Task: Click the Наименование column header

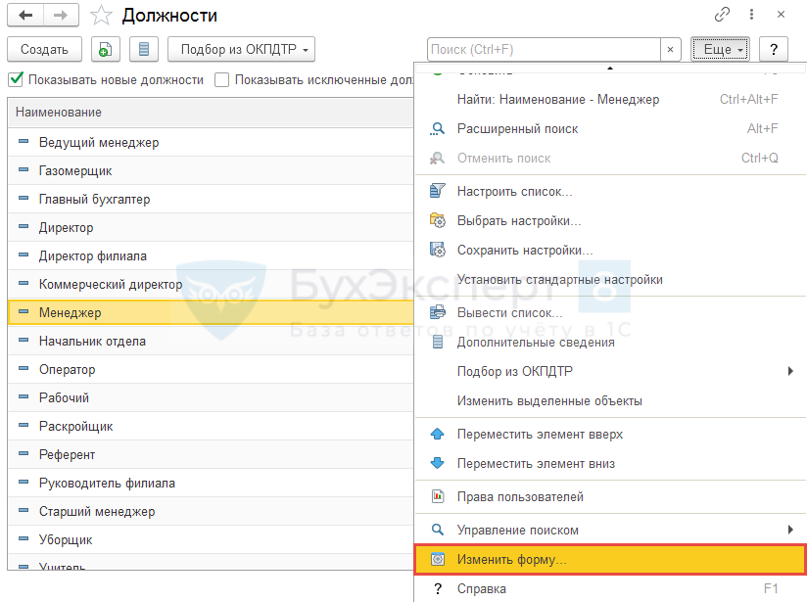Action: [211, 113]
